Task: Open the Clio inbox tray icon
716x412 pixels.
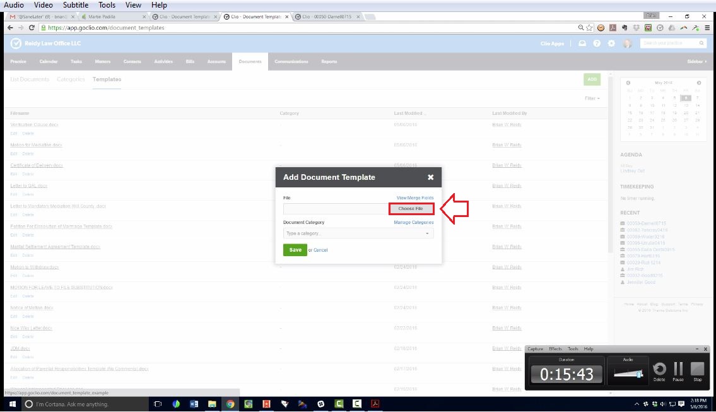Action: point(582,44)
